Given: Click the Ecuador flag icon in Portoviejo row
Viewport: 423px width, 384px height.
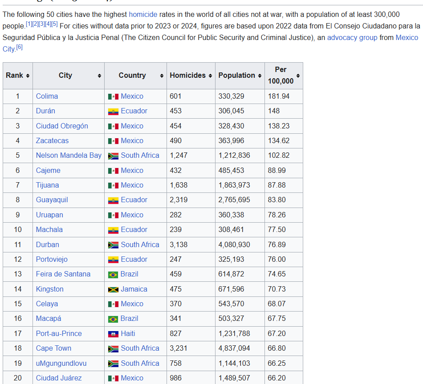Looking at the screenshot, I should [x=113, y=260].
